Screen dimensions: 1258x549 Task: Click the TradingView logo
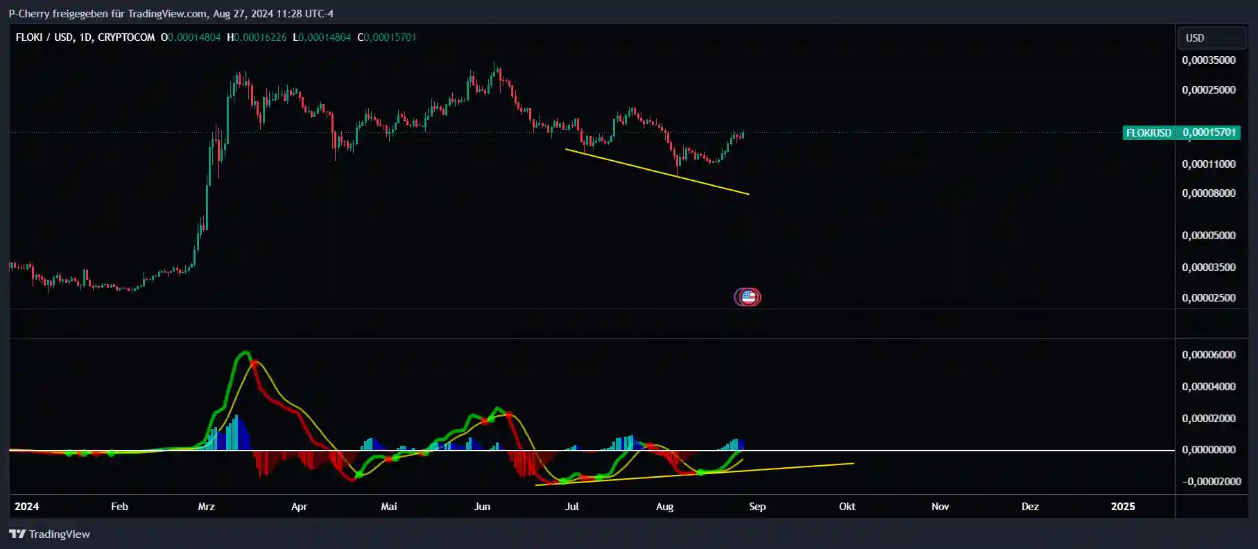[x=50, y=534]
